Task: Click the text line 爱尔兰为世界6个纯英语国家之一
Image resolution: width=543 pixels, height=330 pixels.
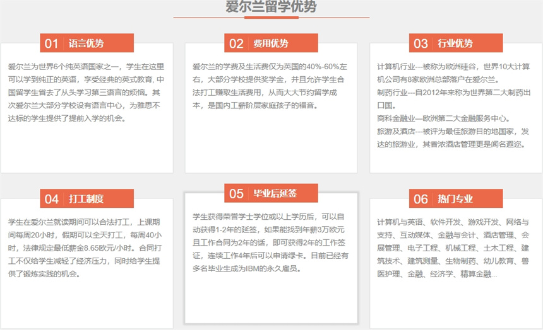Action: click(63, 66)
